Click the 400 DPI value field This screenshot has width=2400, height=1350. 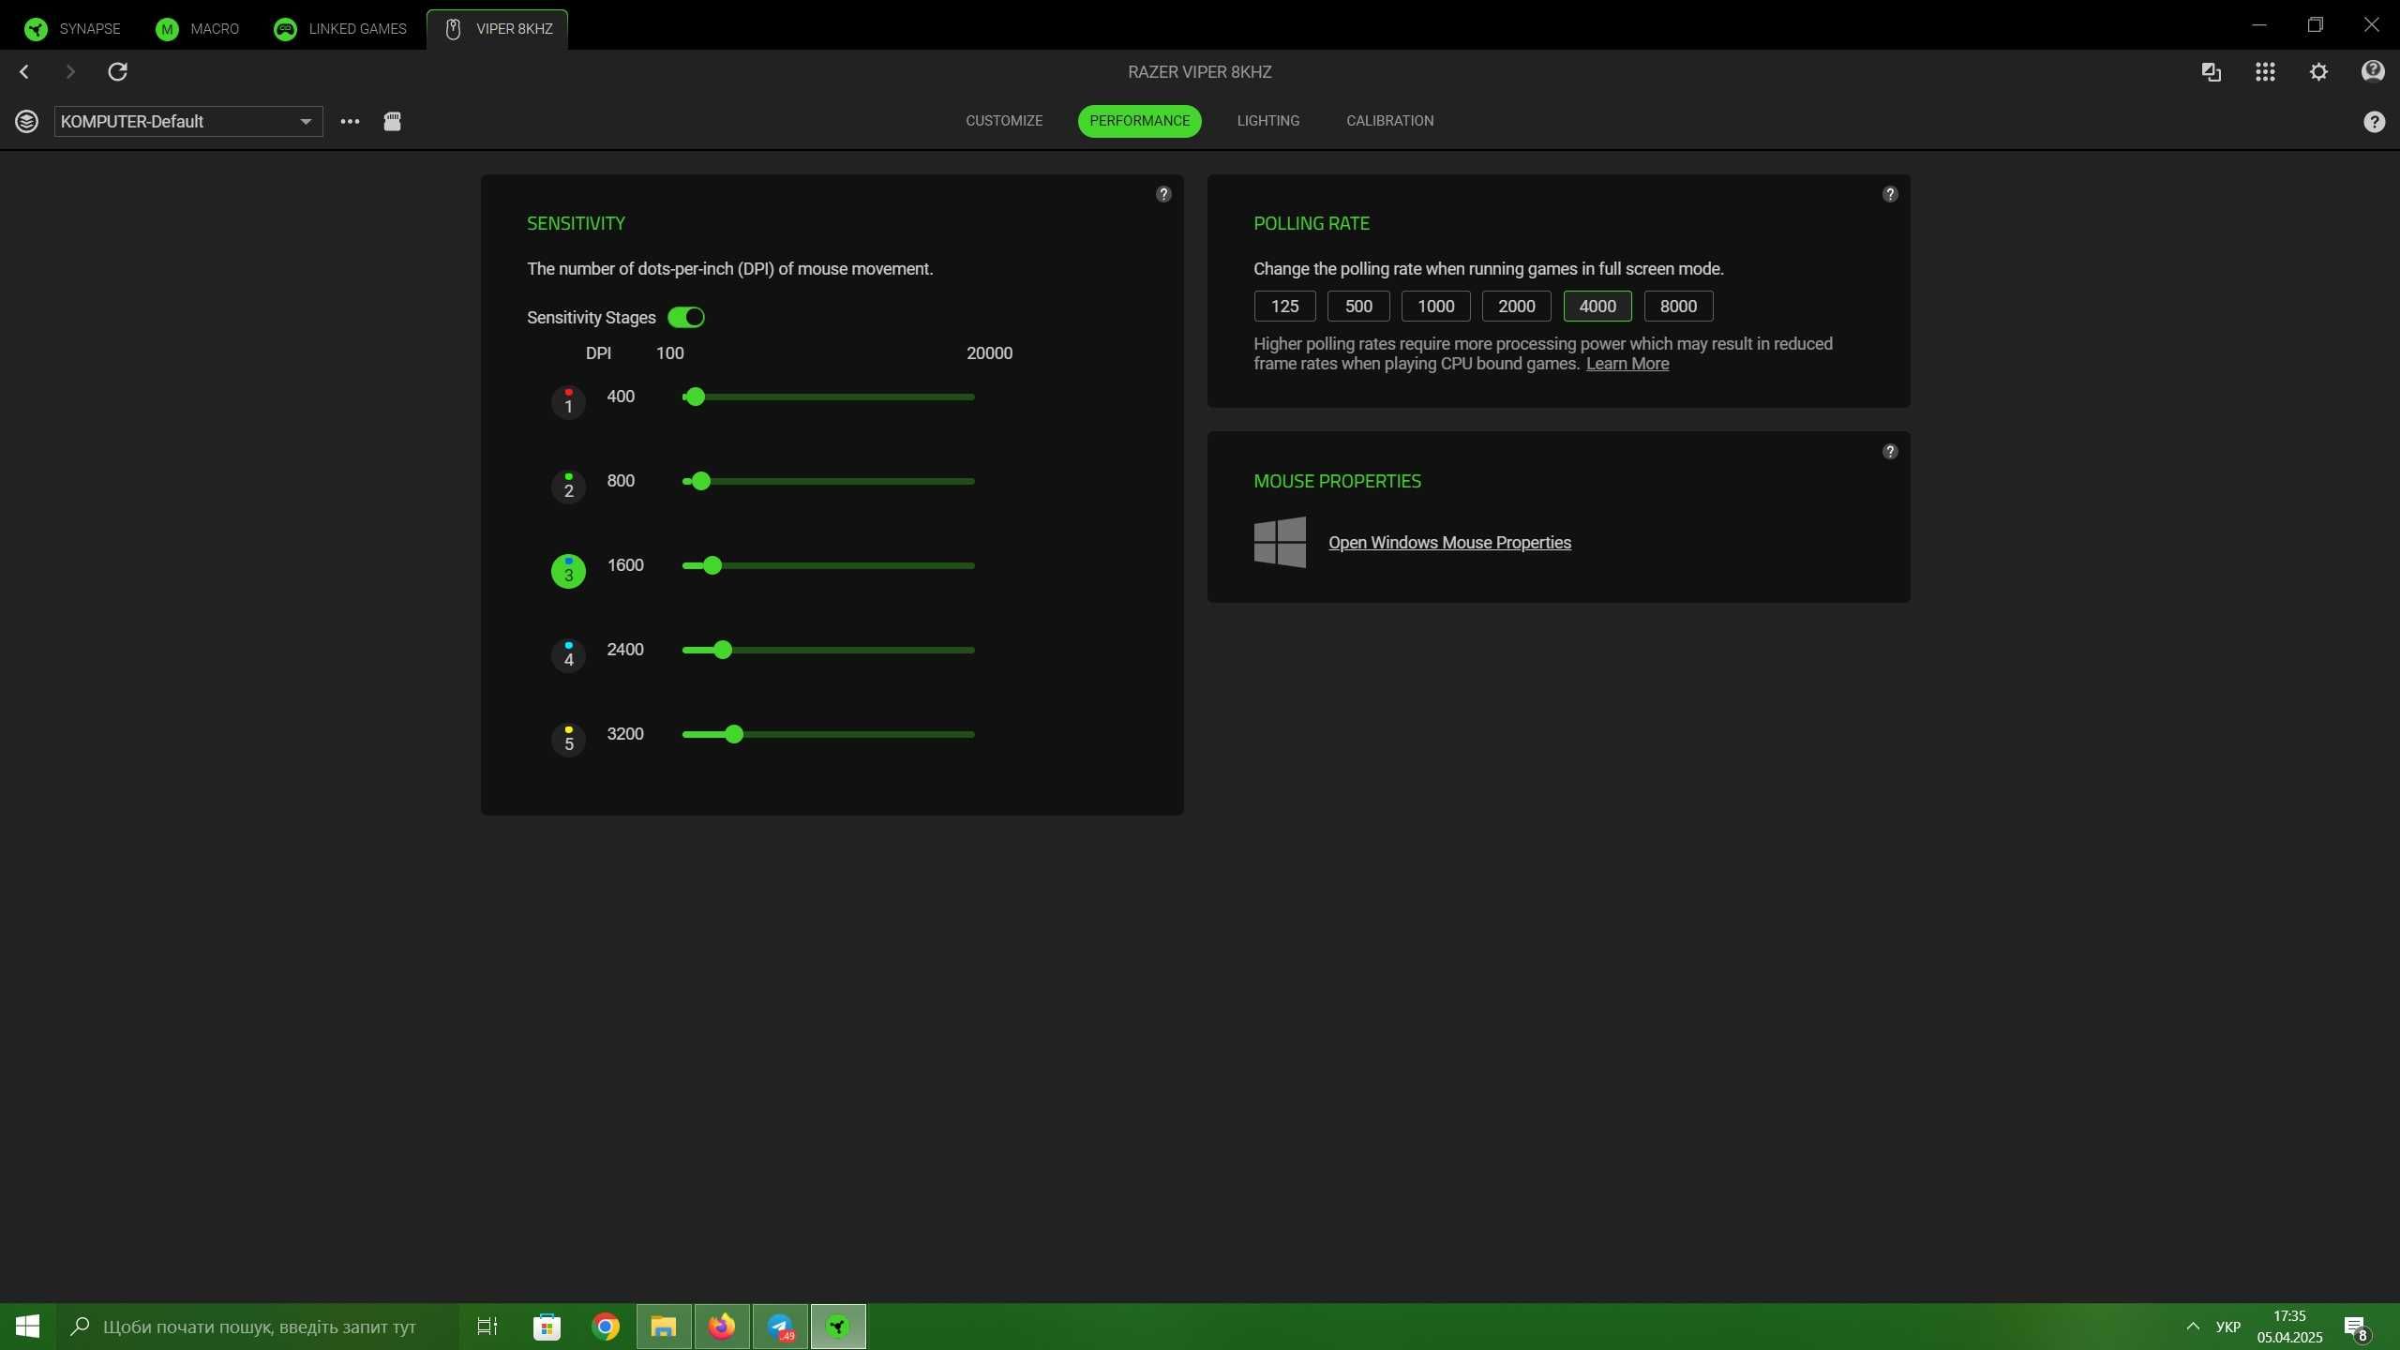click(622, 397)
